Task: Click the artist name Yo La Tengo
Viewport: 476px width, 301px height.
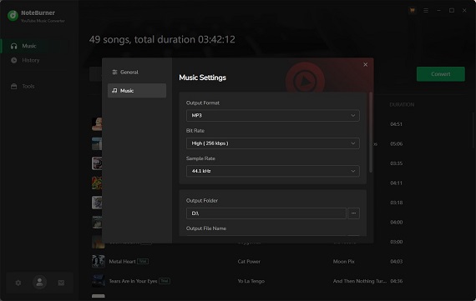Action: pyautogui.click(x=251, y=281)
